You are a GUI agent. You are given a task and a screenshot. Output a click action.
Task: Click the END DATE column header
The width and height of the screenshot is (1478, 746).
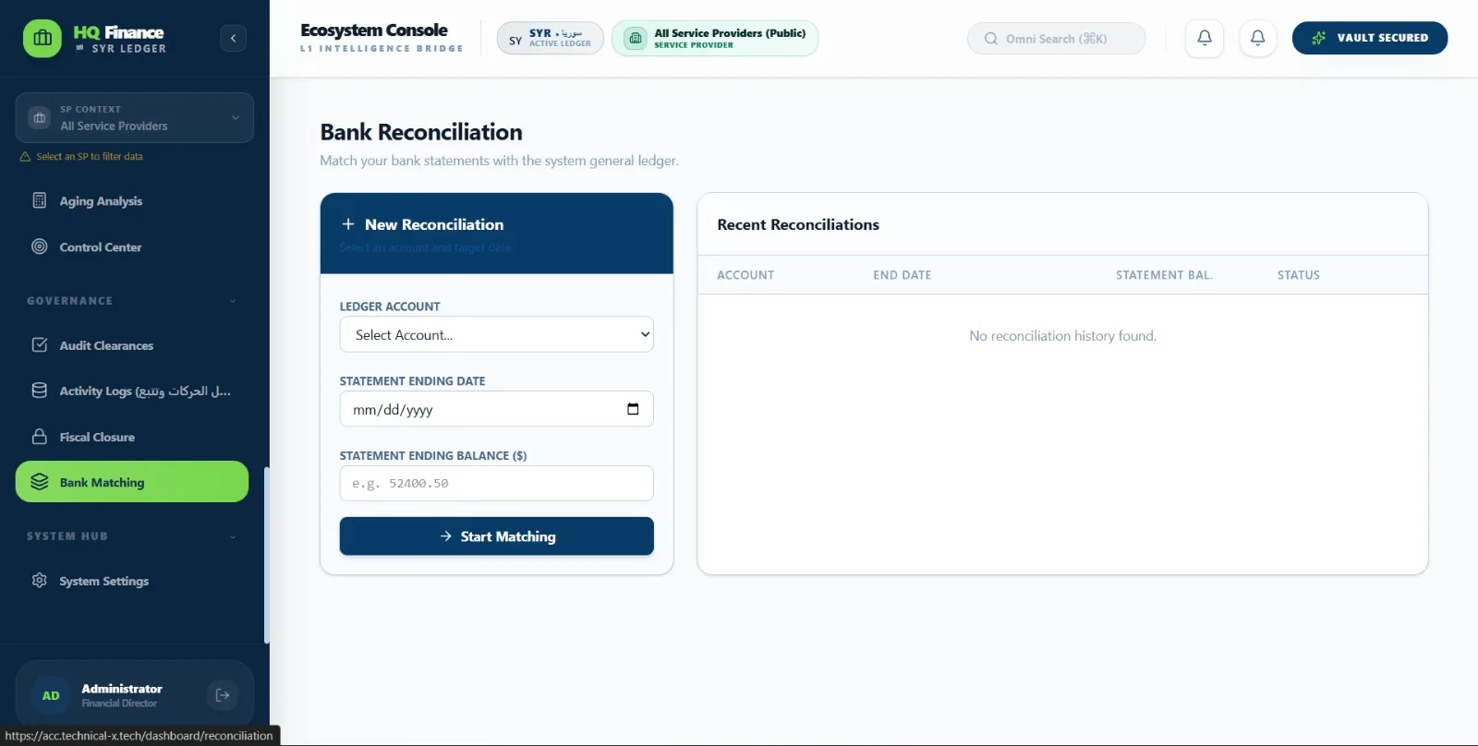coord(903,275)
